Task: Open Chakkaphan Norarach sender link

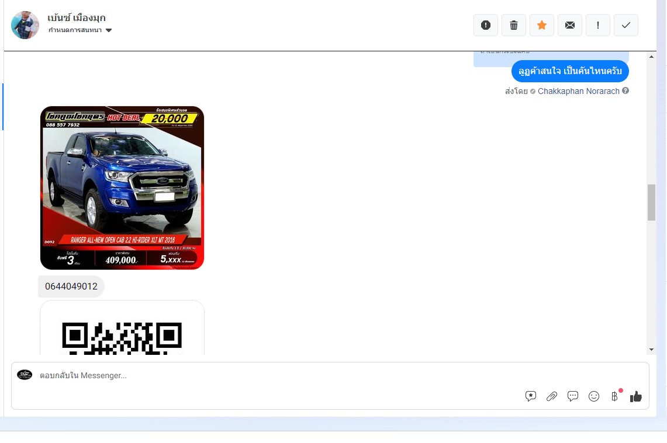Action: pyautogui.click(x=579, y=91)
